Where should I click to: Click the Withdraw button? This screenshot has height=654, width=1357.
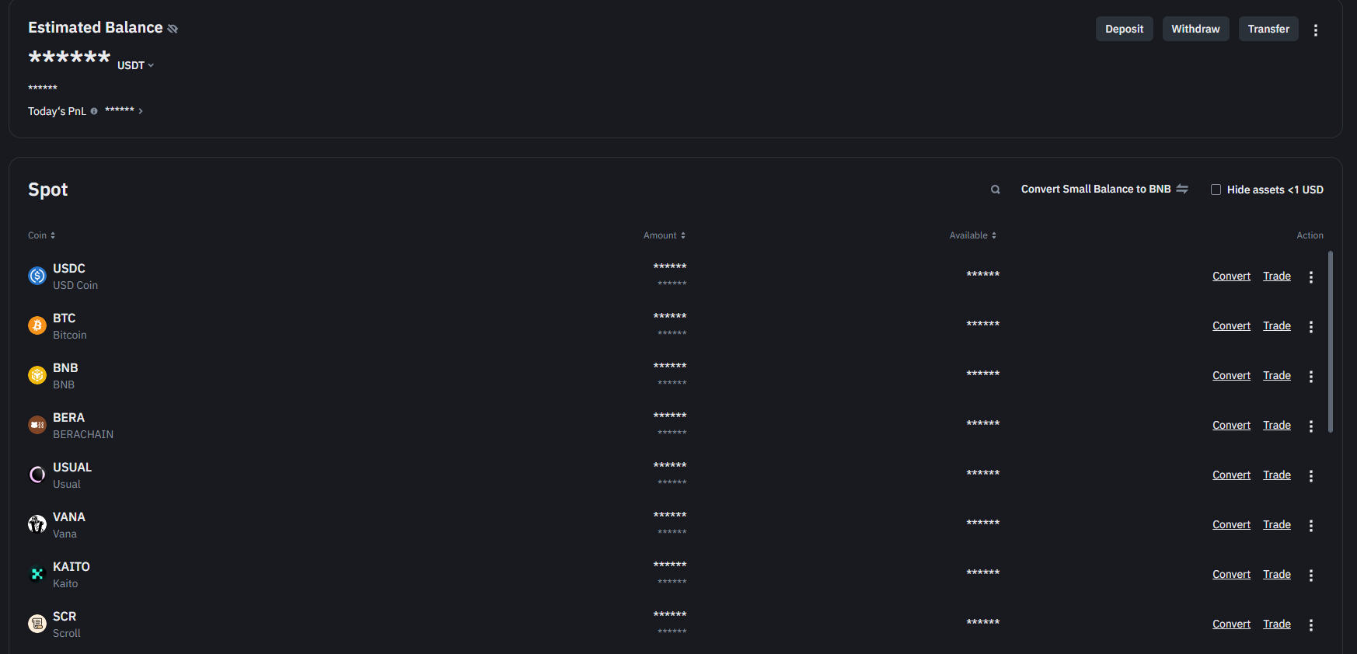point(1195,29)
